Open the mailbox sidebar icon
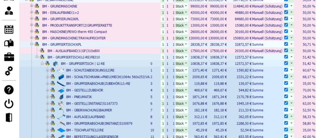This screenshot has width=316, height=138. tap(9, 43)
